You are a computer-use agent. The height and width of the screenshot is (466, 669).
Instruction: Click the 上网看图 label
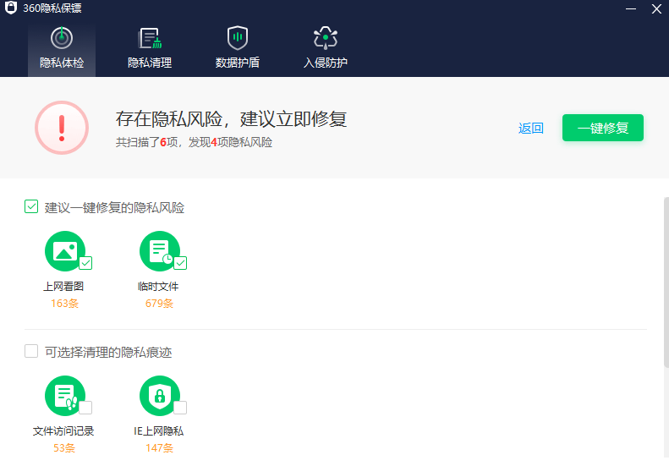pos(63,287)
